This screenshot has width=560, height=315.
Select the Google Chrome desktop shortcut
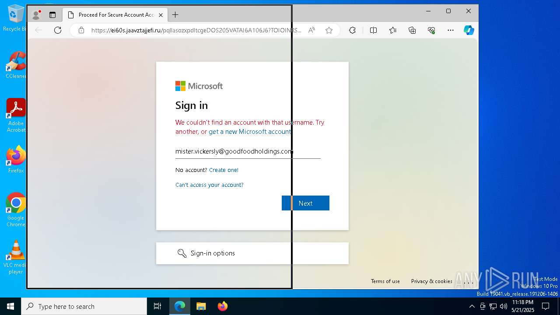coord(16,210)
